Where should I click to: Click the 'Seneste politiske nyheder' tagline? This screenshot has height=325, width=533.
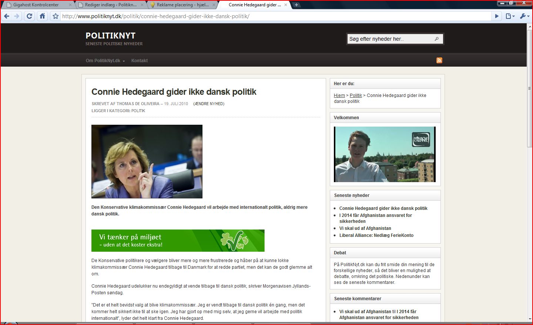click(114, 44)
